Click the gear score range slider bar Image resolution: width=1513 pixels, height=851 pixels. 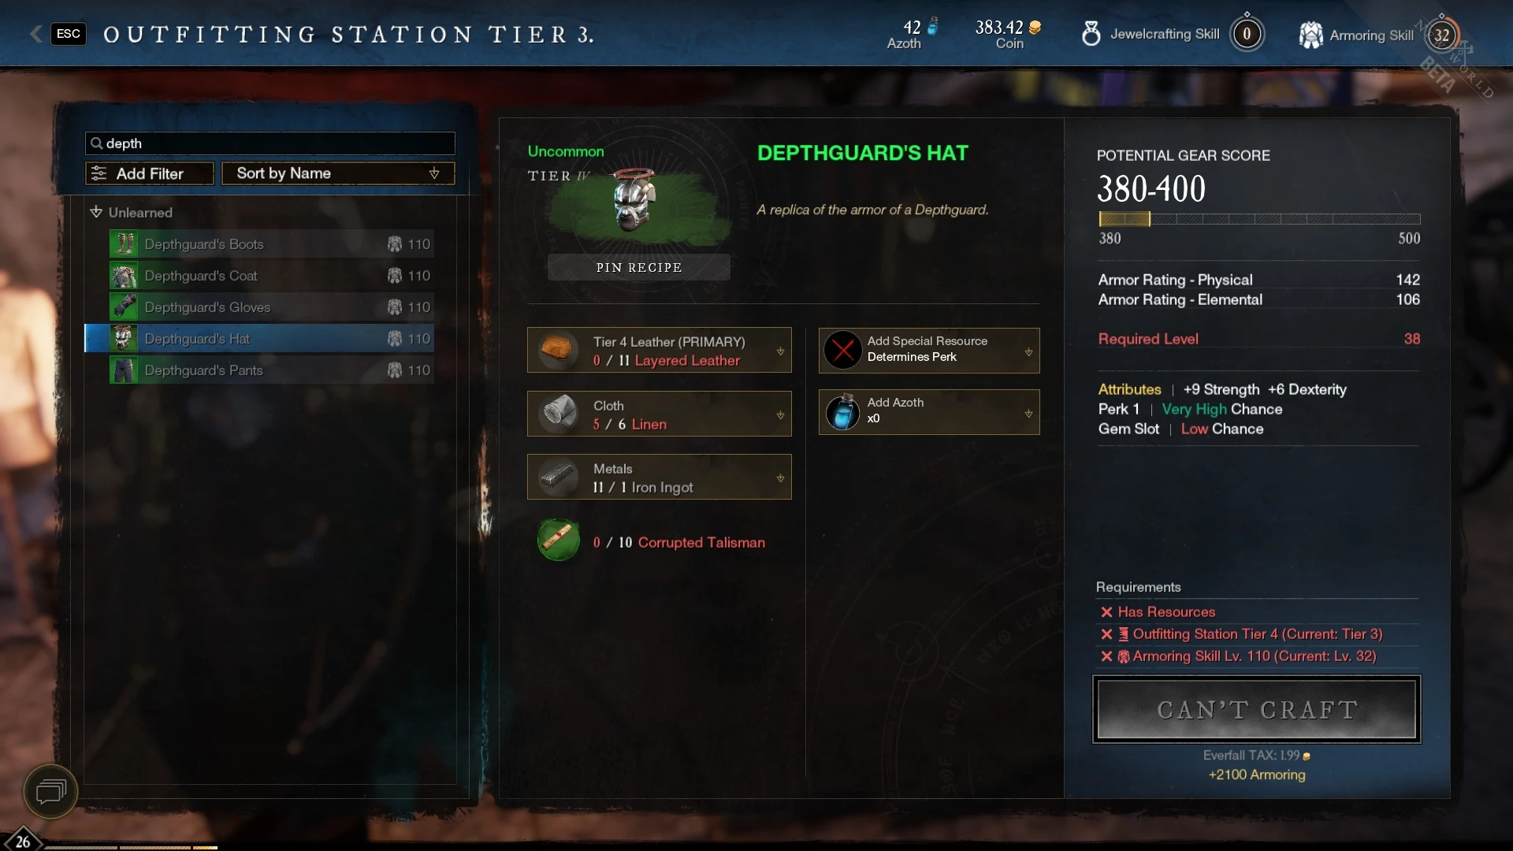[1259, 219]
